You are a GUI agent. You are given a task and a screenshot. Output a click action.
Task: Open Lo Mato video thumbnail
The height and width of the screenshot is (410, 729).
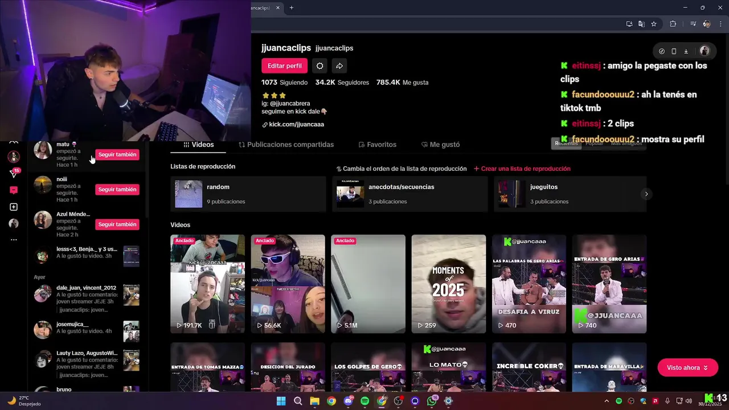(x=448, y=367)
